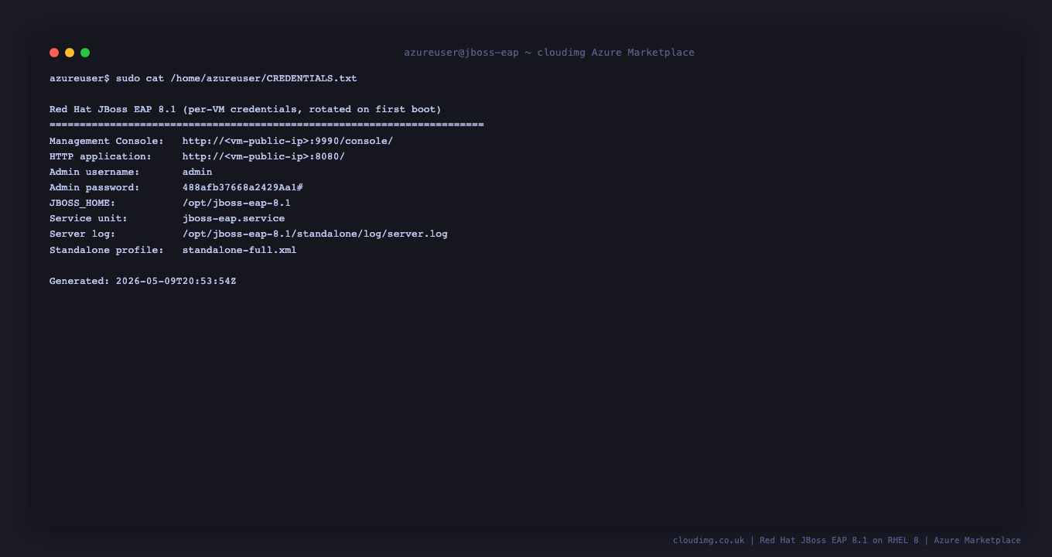Select the server.log path value
1052x557 pixels.
pos(315,234)
